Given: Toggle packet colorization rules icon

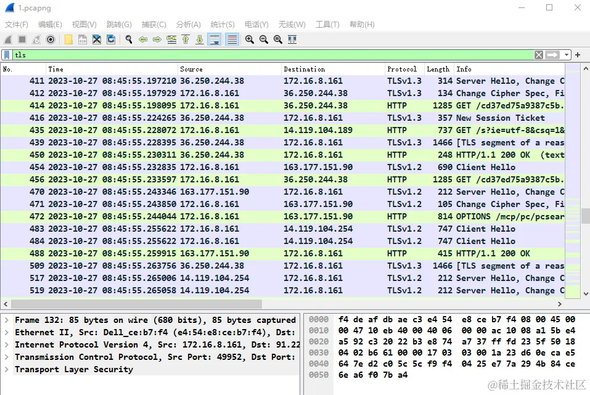Looking at the screenshot, I should pos(232,39).
